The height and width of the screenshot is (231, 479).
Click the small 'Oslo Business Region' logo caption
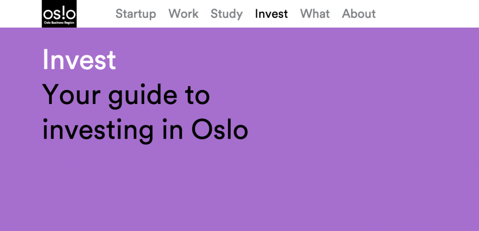59,22
